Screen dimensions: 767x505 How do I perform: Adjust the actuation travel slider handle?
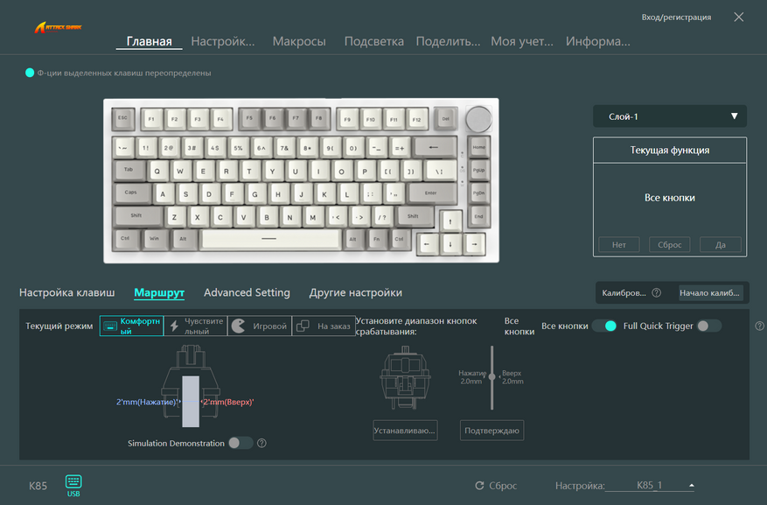[492, 377]
